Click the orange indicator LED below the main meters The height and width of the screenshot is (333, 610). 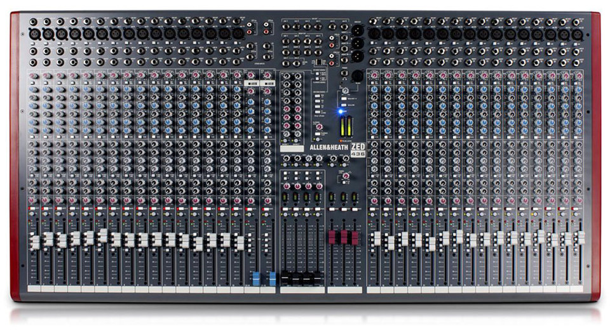(341, 141)
